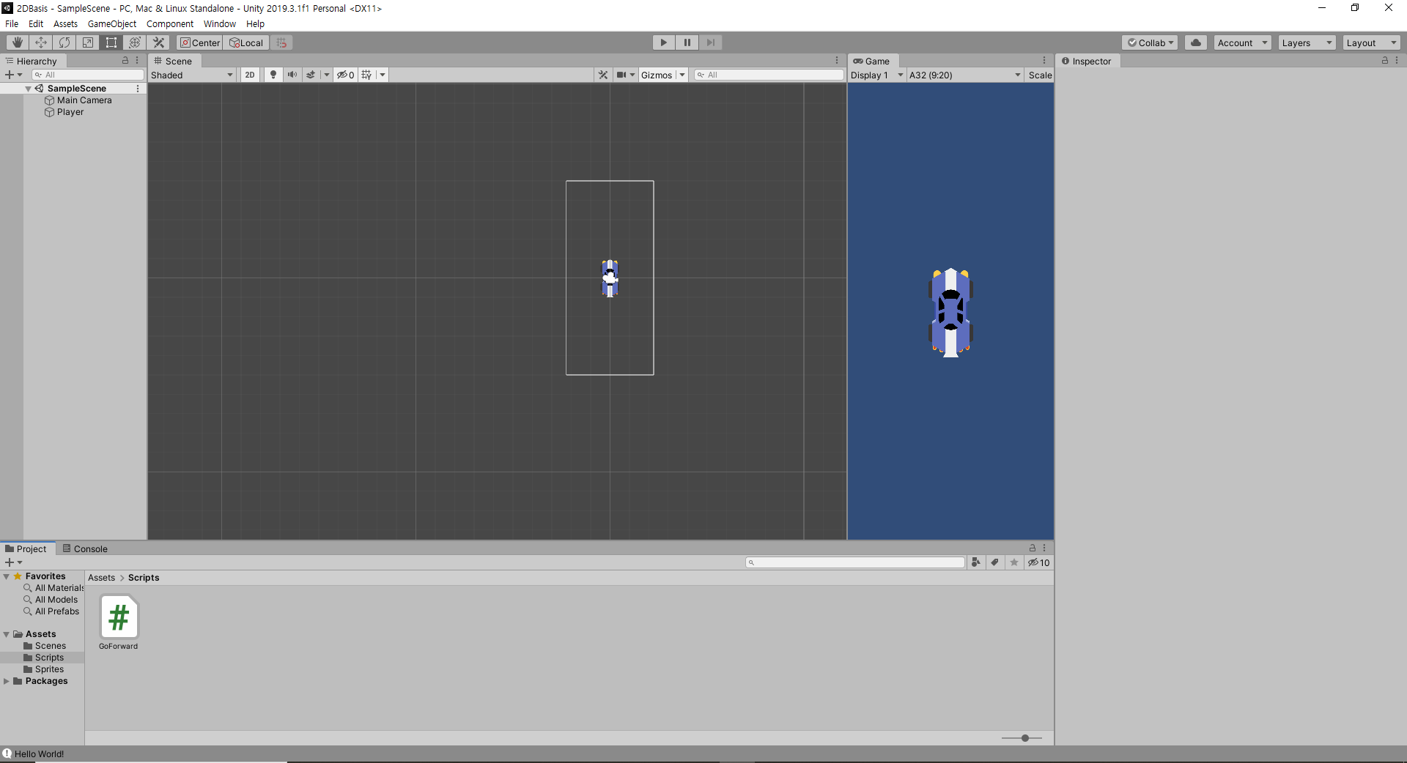
Task: Collapse the SampleScene tree
Action: tap(28, 89)
